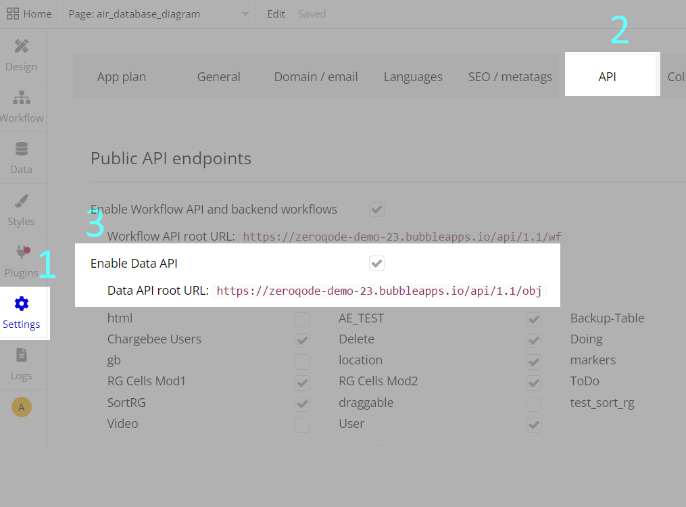The width and height of the screenshot is (686, 507).
Task: Open the Settings gear icon
Action: click(22, 304)
